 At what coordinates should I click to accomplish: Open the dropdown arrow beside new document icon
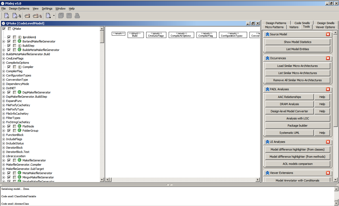click(54, 15)
